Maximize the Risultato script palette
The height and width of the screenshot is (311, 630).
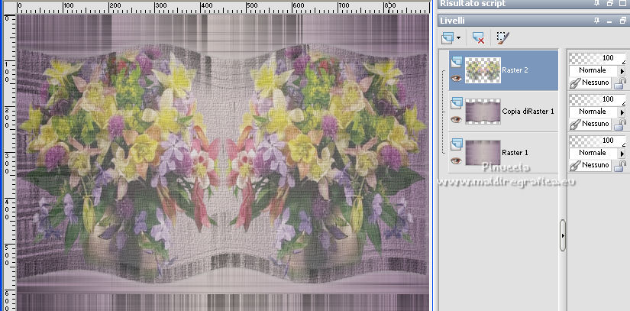(622, 3)
